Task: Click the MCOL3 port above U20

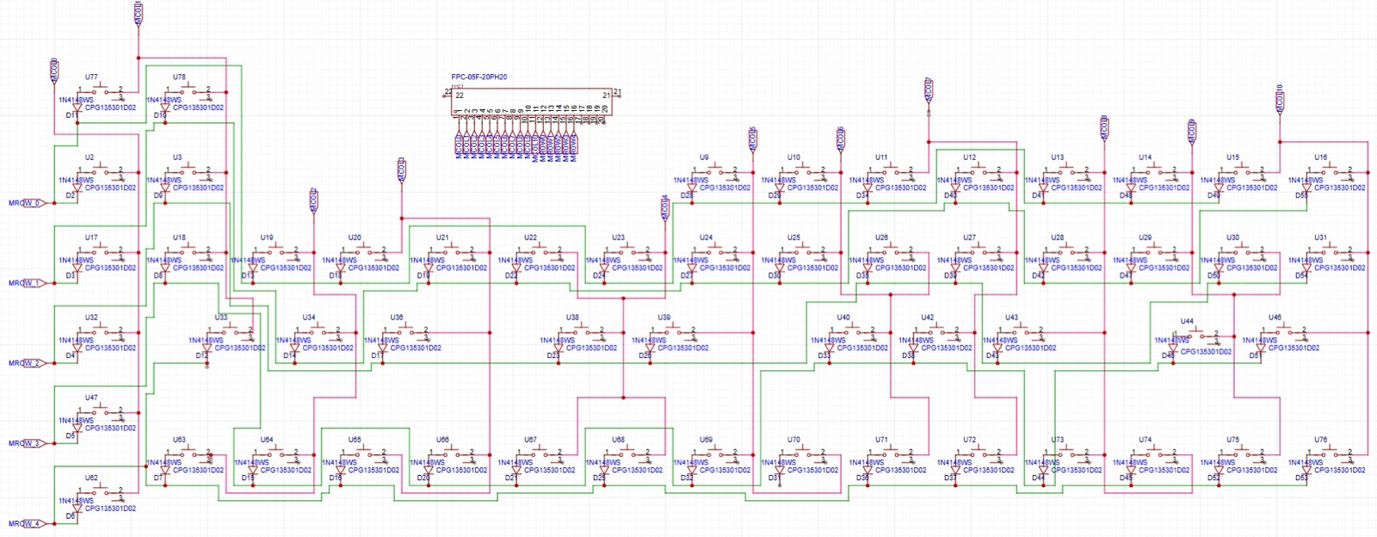Action: click(401, 170)
